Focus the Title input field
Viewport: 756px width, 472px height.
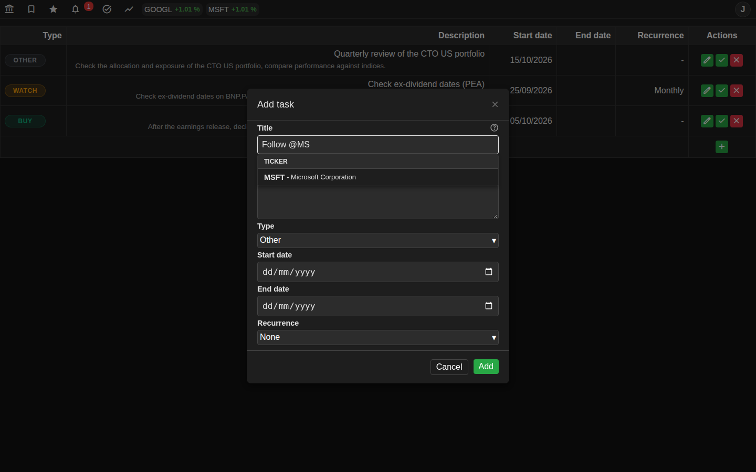pyautogui.click(x=378, y=145)
